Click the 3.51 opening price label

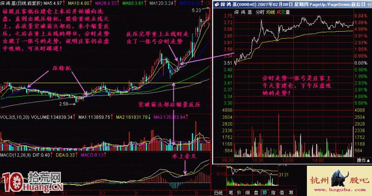(228, 63)
